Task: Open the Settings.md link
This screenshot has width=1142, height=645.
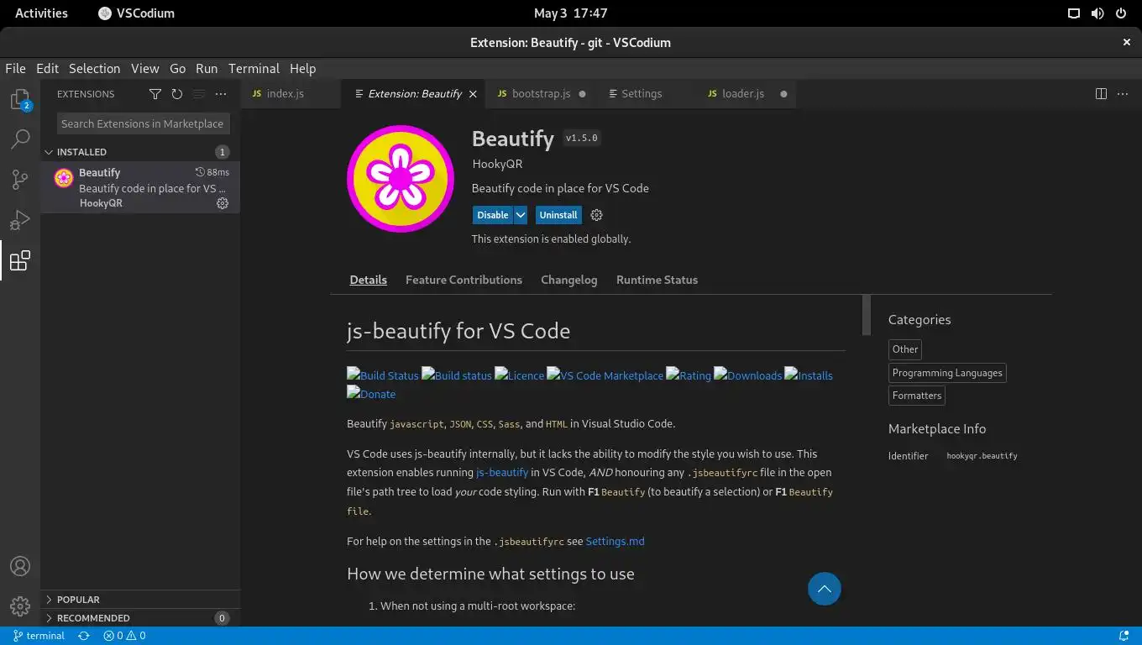Action: click(615, 541)
